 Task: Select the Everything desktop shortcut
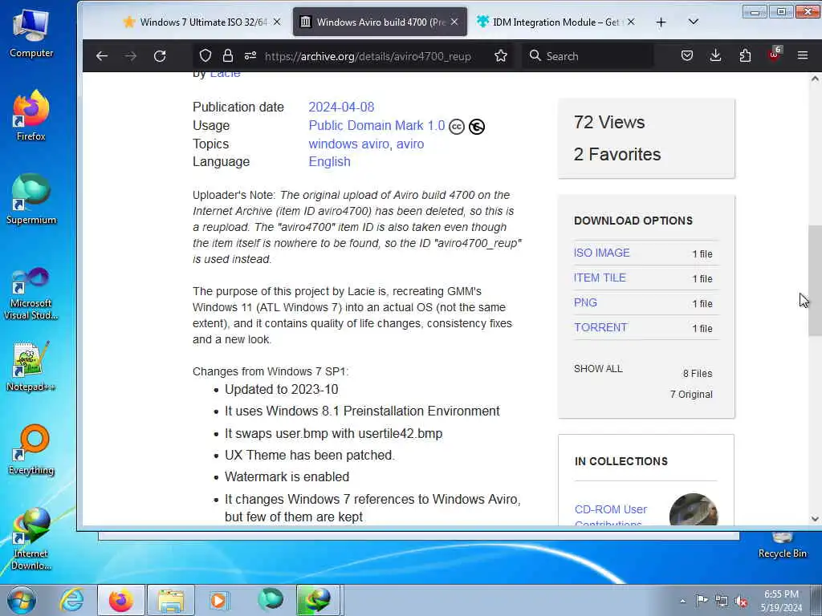tap(31, 450)
